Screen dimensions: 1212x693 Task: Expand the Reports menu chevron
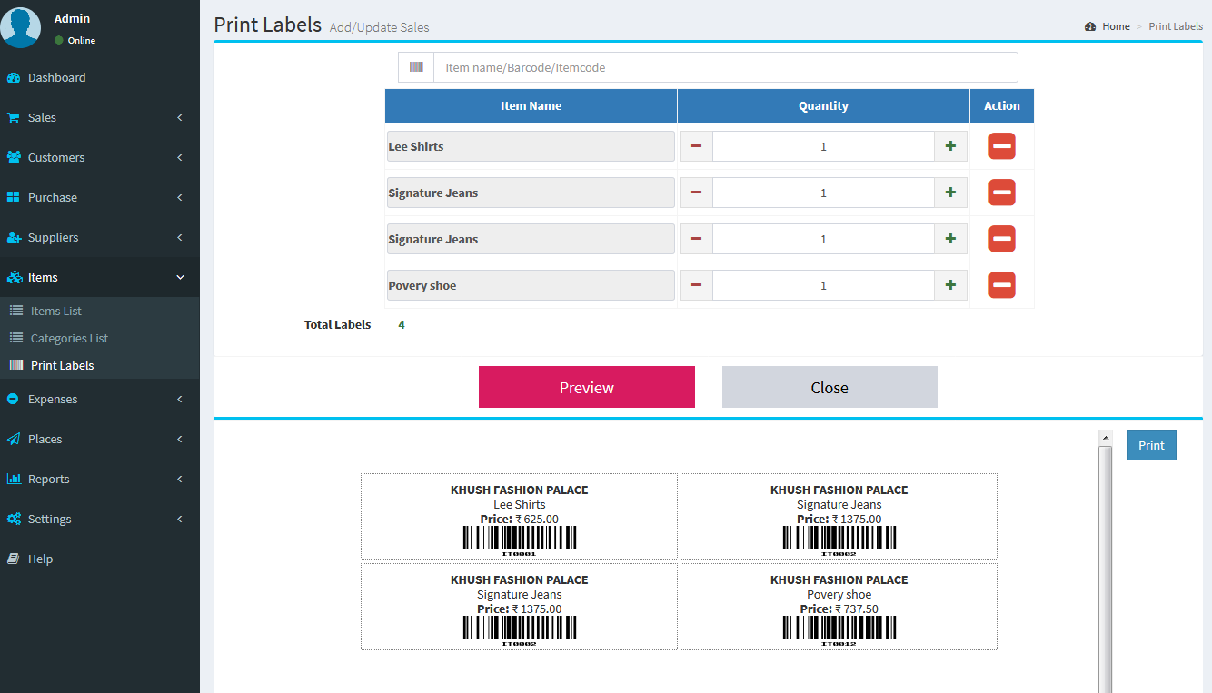180,480
